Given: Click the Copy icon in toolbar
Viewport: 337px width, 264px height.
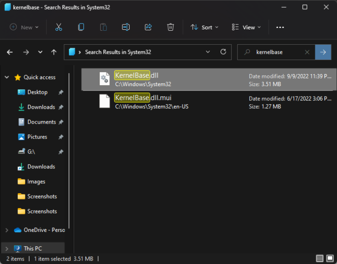Looking at the screenshot, I should pyautogui.click(x=81, y=27).
